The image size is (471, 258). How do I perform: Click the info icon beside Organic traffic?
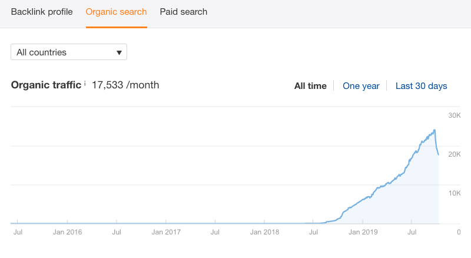[85, 84]
